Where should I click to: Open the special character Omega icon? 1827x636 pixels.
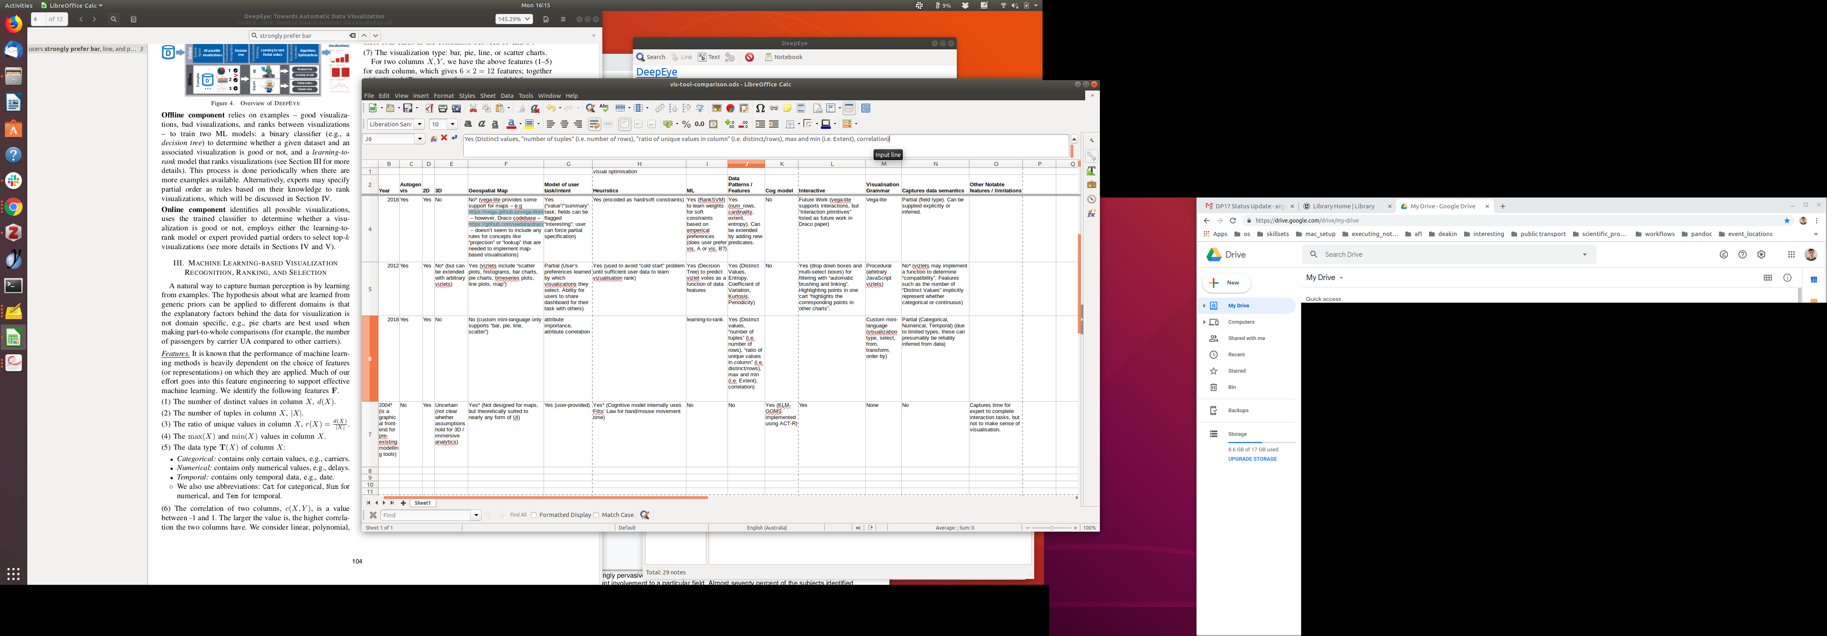(760, 108)
